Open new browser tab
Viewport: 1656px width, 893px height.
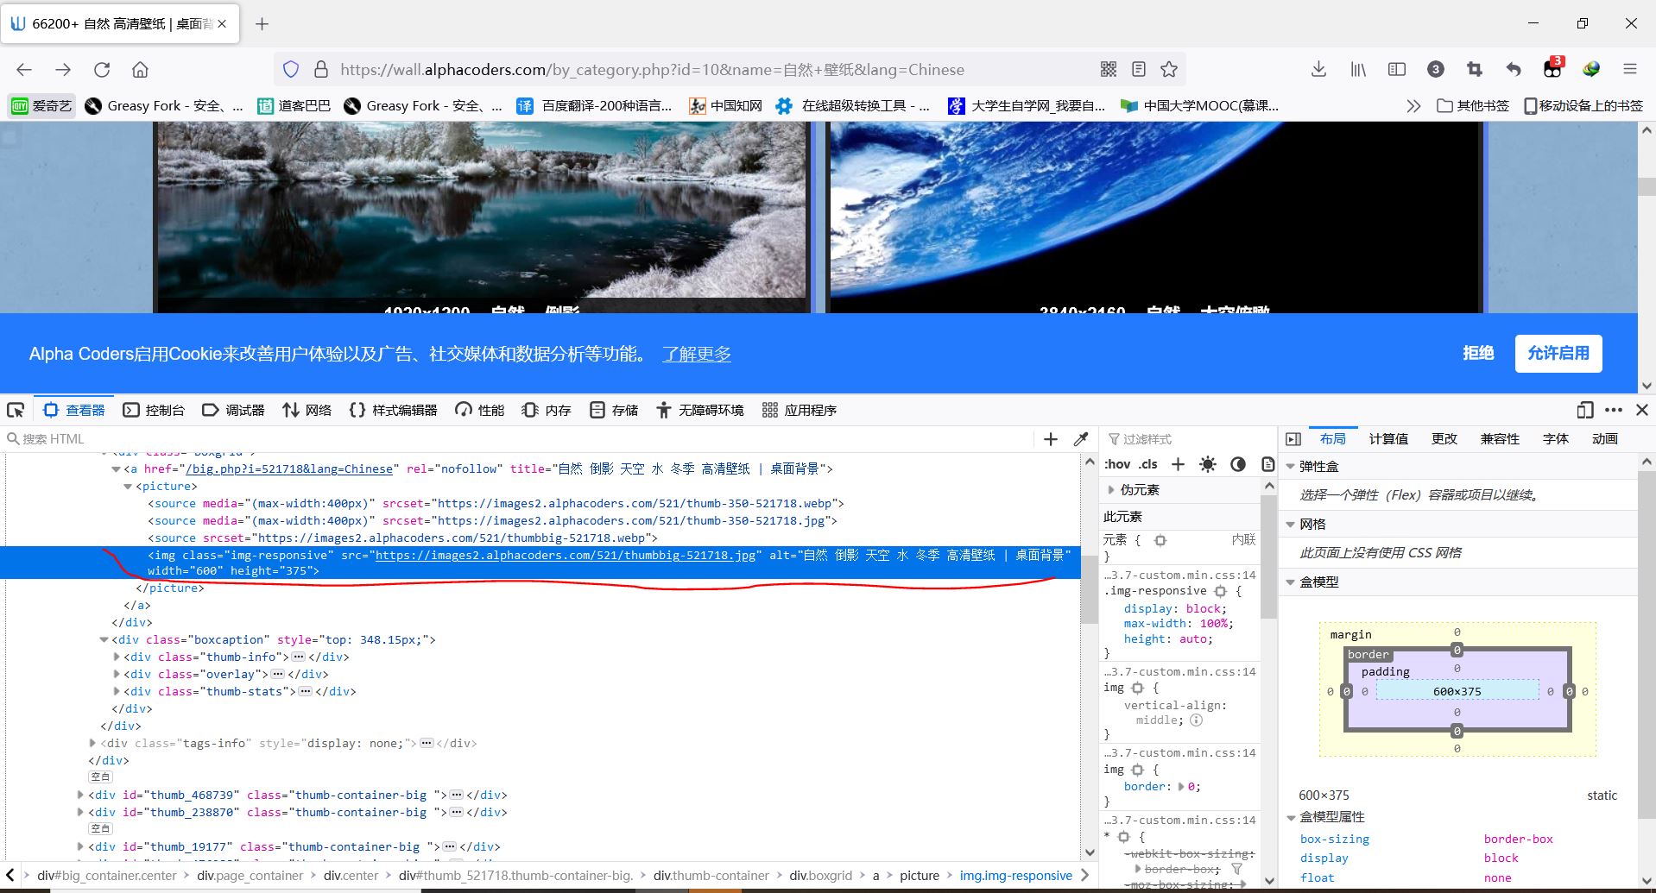click(262, 24)
